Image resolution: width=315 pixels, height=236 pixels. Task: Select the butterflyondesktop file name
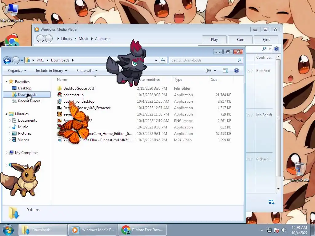(x=79, y=101)
